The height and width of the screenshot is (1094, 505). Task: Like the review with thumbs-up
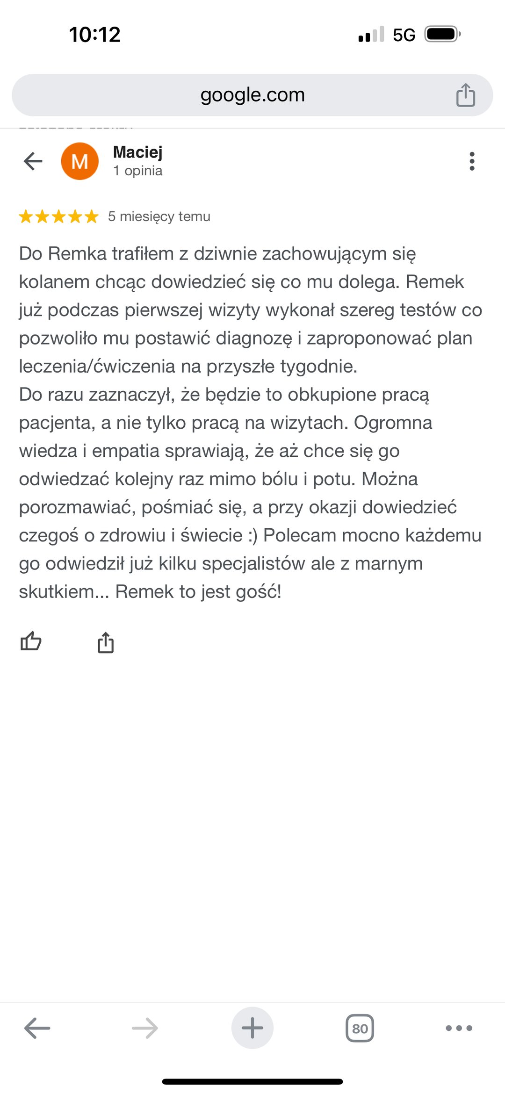pyautogui.click(x=31, y=641)
